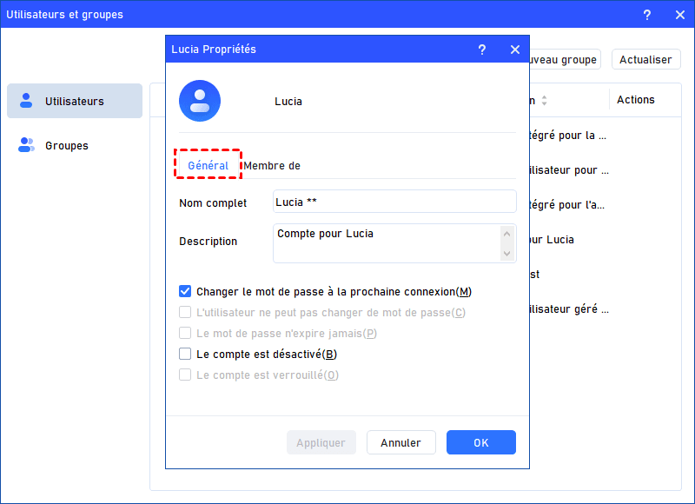Click inside the Description text area
The width and height of the screenshot is (695, 504).
coord(386,243)
